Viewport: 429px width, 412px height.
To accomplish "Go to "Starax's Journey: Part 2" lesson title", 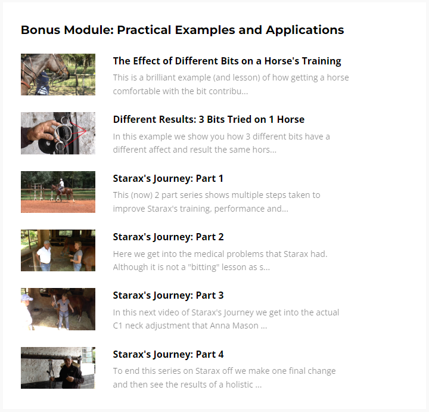I will [x=168, y=237].
